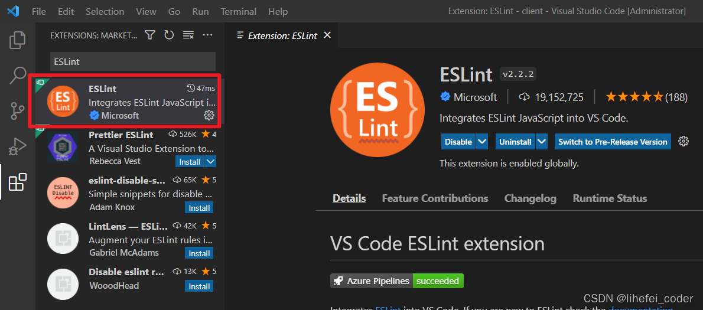Click the v2.2.2 version badge

518,74
